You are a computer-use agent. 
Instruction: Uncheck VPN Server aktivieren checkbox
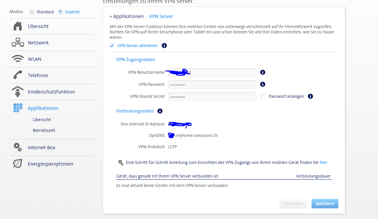112,46
